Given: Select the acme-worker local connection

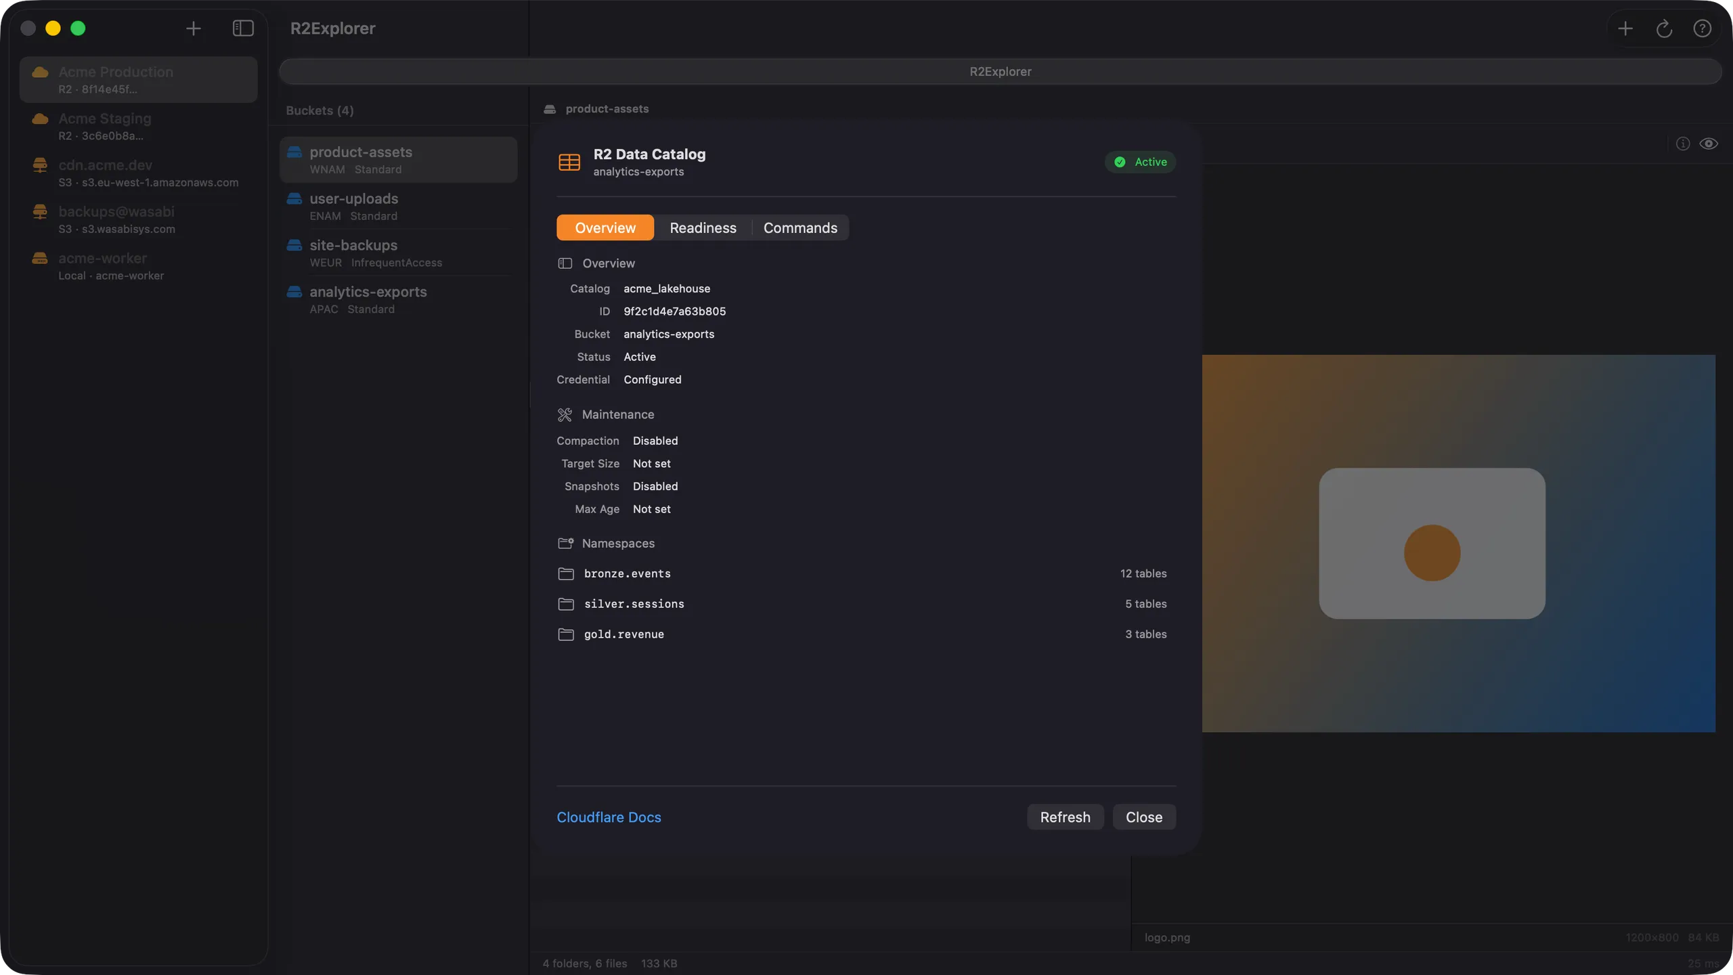Looking at the screenshot, I should pos(139,267).
